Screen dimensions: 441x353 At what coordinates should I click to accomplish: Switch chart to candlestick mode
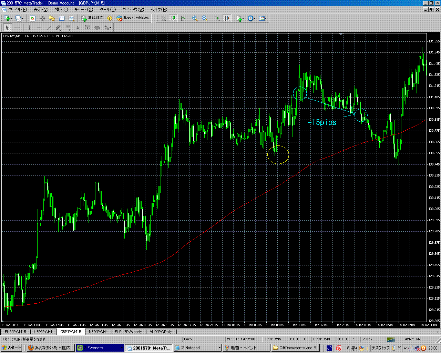173,18
